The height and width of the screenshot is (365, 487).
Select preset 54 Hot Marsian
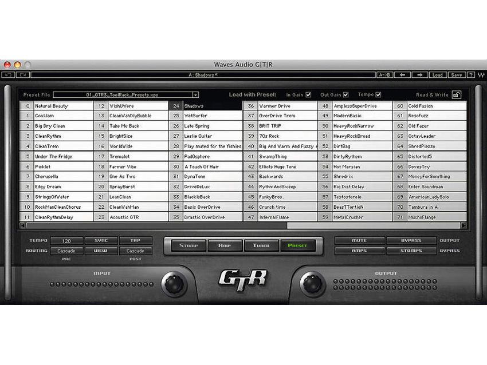(355, 166)
